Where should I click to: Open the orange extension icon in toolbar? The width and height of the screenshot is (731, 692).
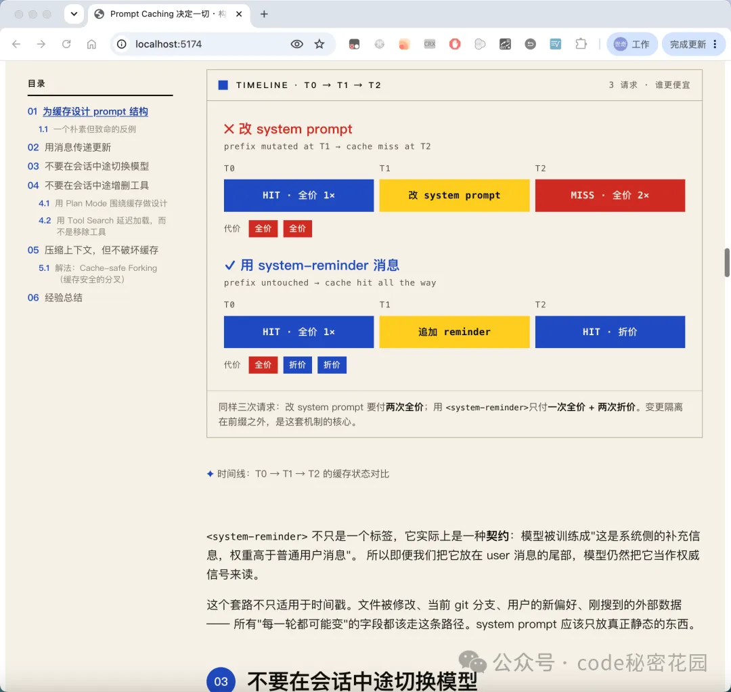[404, 44]
